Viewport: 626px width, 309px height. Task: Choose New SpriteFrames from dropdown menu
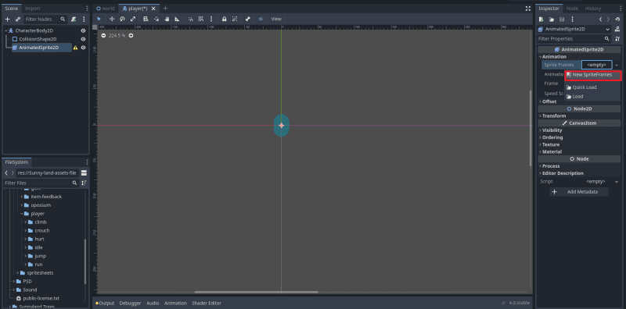point(593,75)
